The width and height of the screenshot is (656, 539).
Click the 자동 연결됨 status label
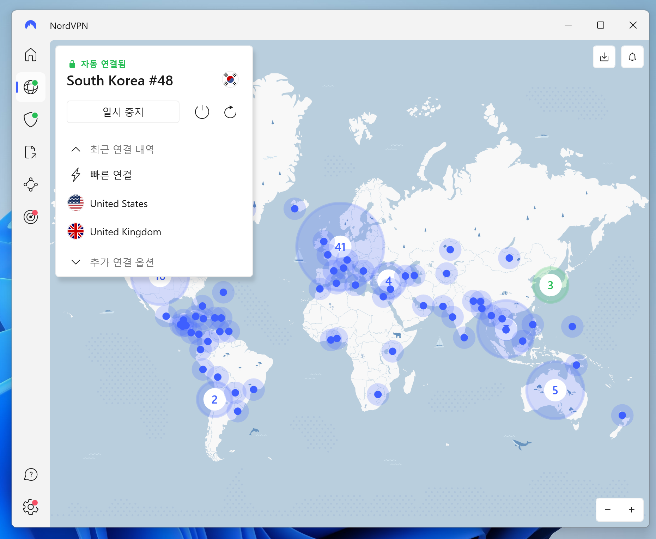(x=103, y=64)
